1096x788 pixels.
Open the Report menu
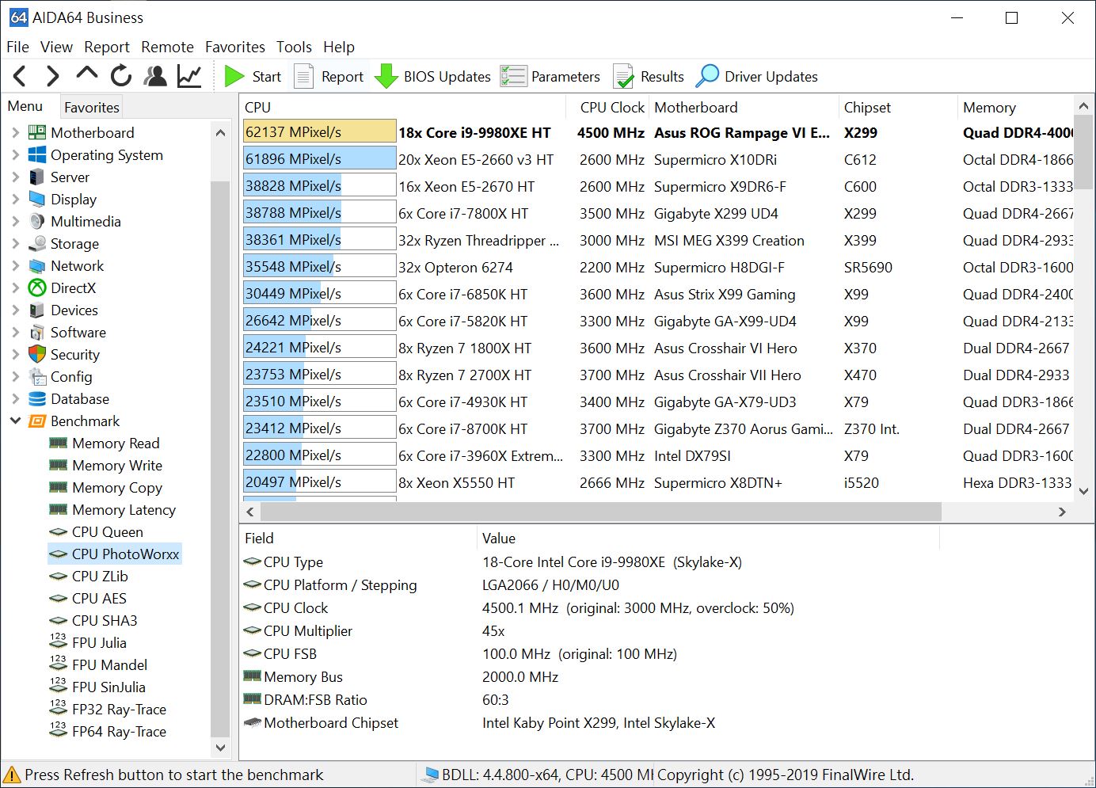pyautogui.click(x=107, y=47)
